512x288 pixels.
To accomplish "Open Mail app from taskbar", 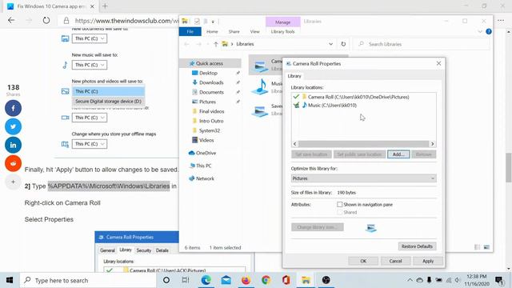I will click(x=226, y=280).
